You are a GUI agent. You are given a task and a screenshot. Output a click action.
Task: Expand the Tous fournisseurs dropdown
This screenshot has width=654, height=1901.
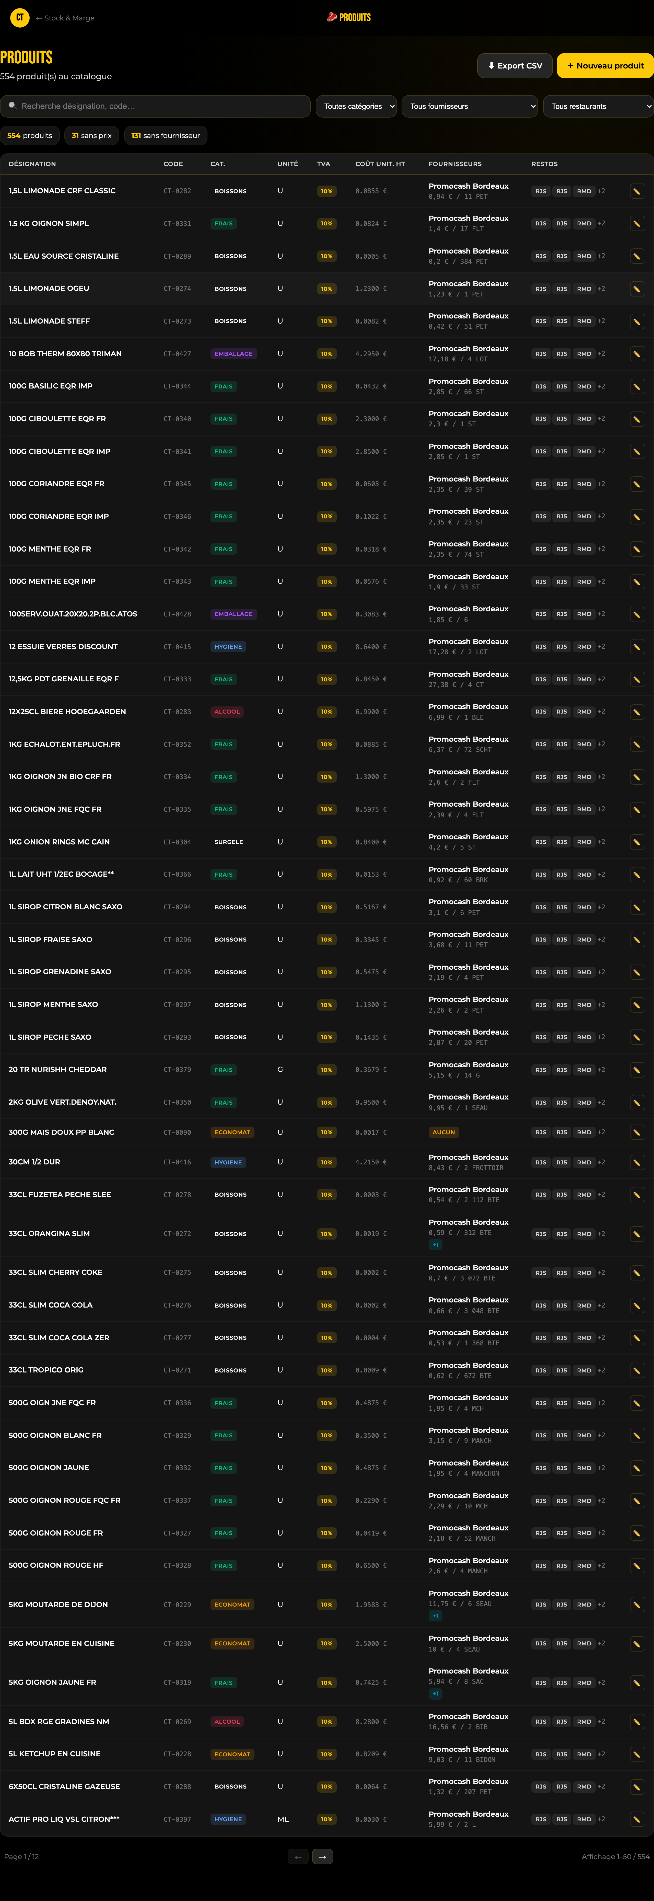pyautogui.click(x=469, y=106)
